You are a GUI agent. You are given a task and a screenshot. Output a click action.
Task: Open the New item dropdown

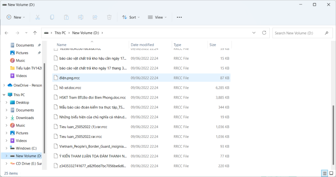[x=16, y=17]
